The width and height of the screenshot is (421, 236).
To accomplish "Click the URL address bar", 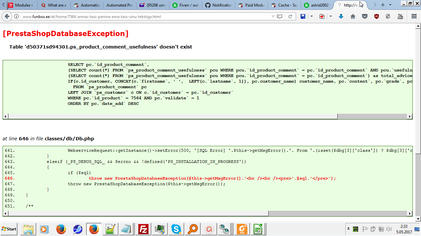I will tap(145, 16).
